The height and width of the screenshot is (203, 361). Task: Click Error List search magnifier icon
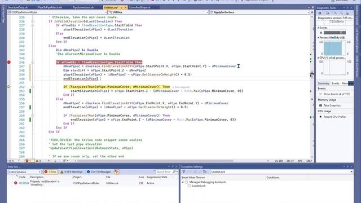[174, 171]
